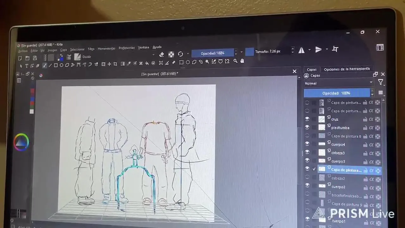Select the Move tool
Image resolution: width=405 pixels, height=228 pixels.
[x=109, y=64]
